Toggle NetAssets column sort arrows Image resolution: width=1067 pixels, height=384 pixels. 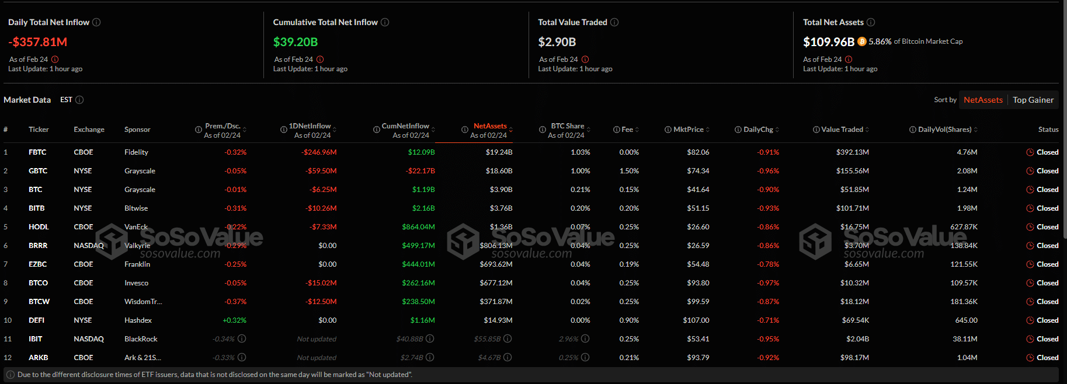tap(511, 130)
